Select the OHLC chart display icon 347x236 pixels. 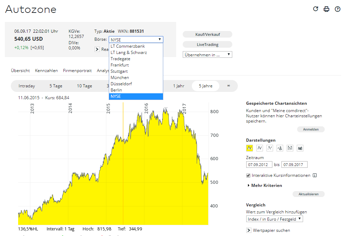[290, 148]
